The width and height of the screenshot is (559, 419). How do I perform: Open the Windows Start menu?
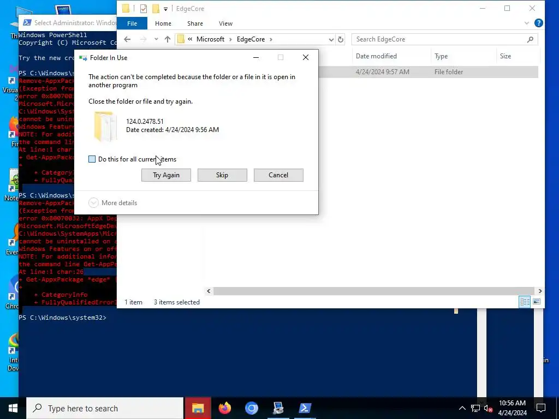[13, 408]
